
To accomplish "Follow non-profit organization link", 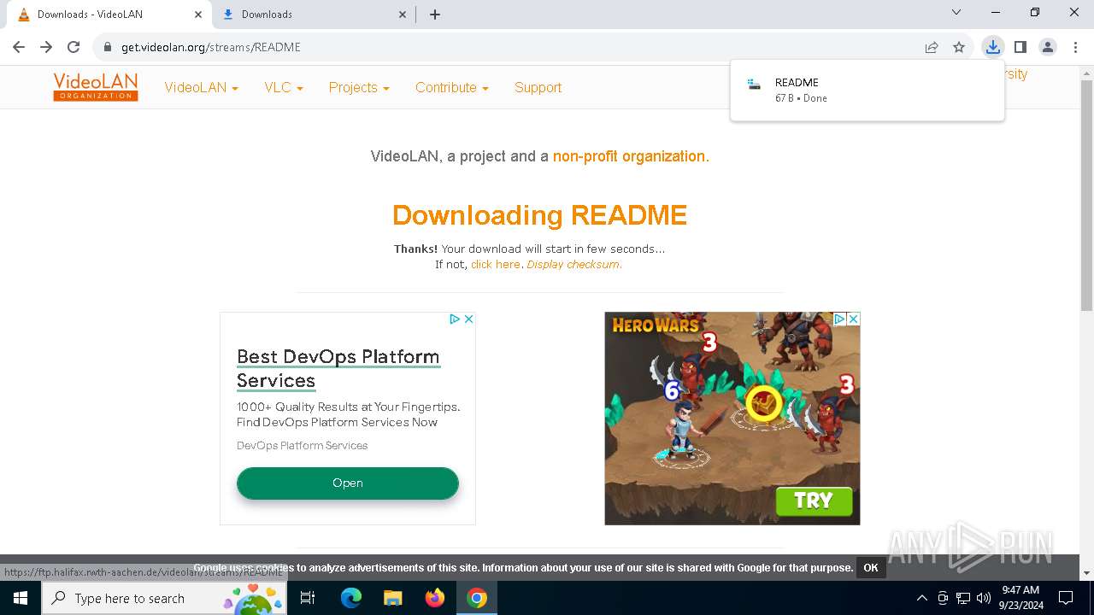I will (629, 156).
